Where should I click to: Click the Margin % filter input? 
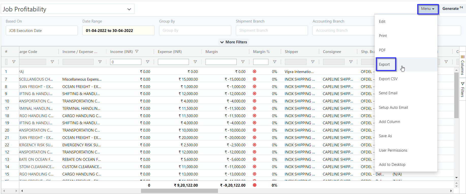click(261, 62)
